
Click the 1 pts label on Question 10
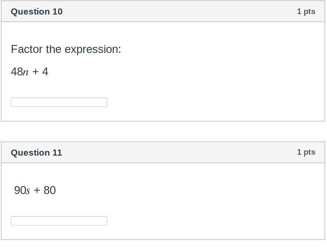(306, 11)
